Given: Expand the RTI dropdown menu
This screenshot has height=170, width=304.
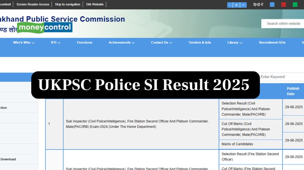Looking at the screenshot, I should point(56,43).
